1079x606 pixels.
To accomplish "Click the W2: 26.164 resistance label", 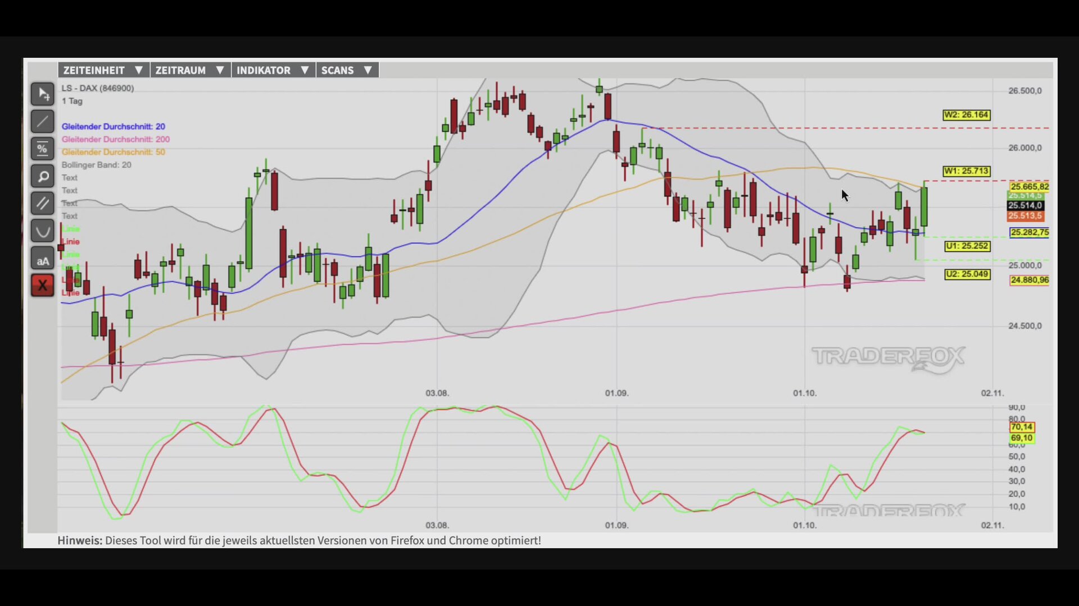I will pos(967,115).
